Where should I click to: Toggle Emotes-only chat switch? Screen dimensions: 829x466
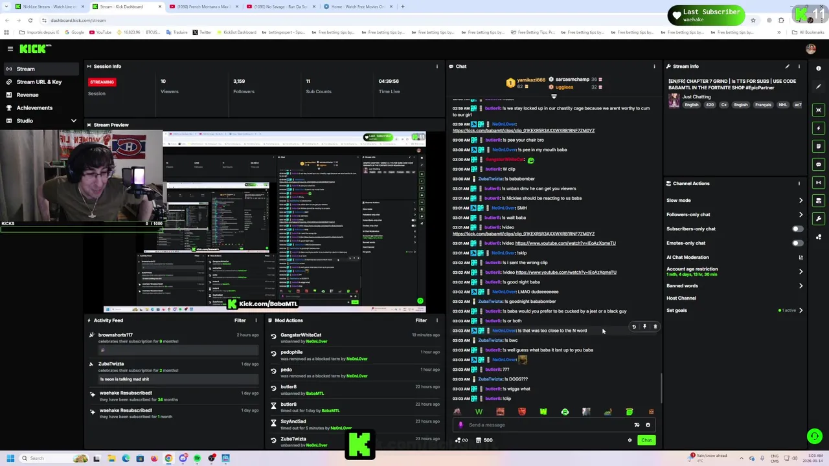[797, 243]
